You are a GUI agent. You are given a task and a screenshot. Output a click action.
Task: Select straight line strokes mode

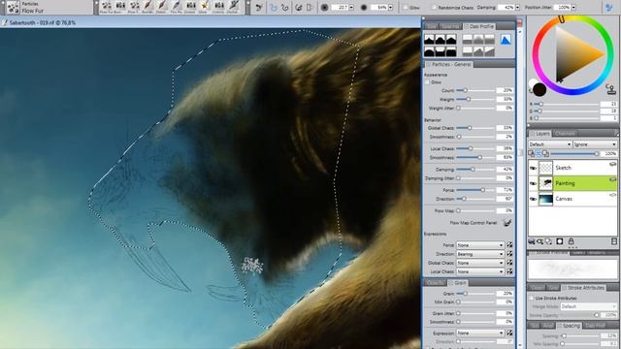tap(284, 8)
